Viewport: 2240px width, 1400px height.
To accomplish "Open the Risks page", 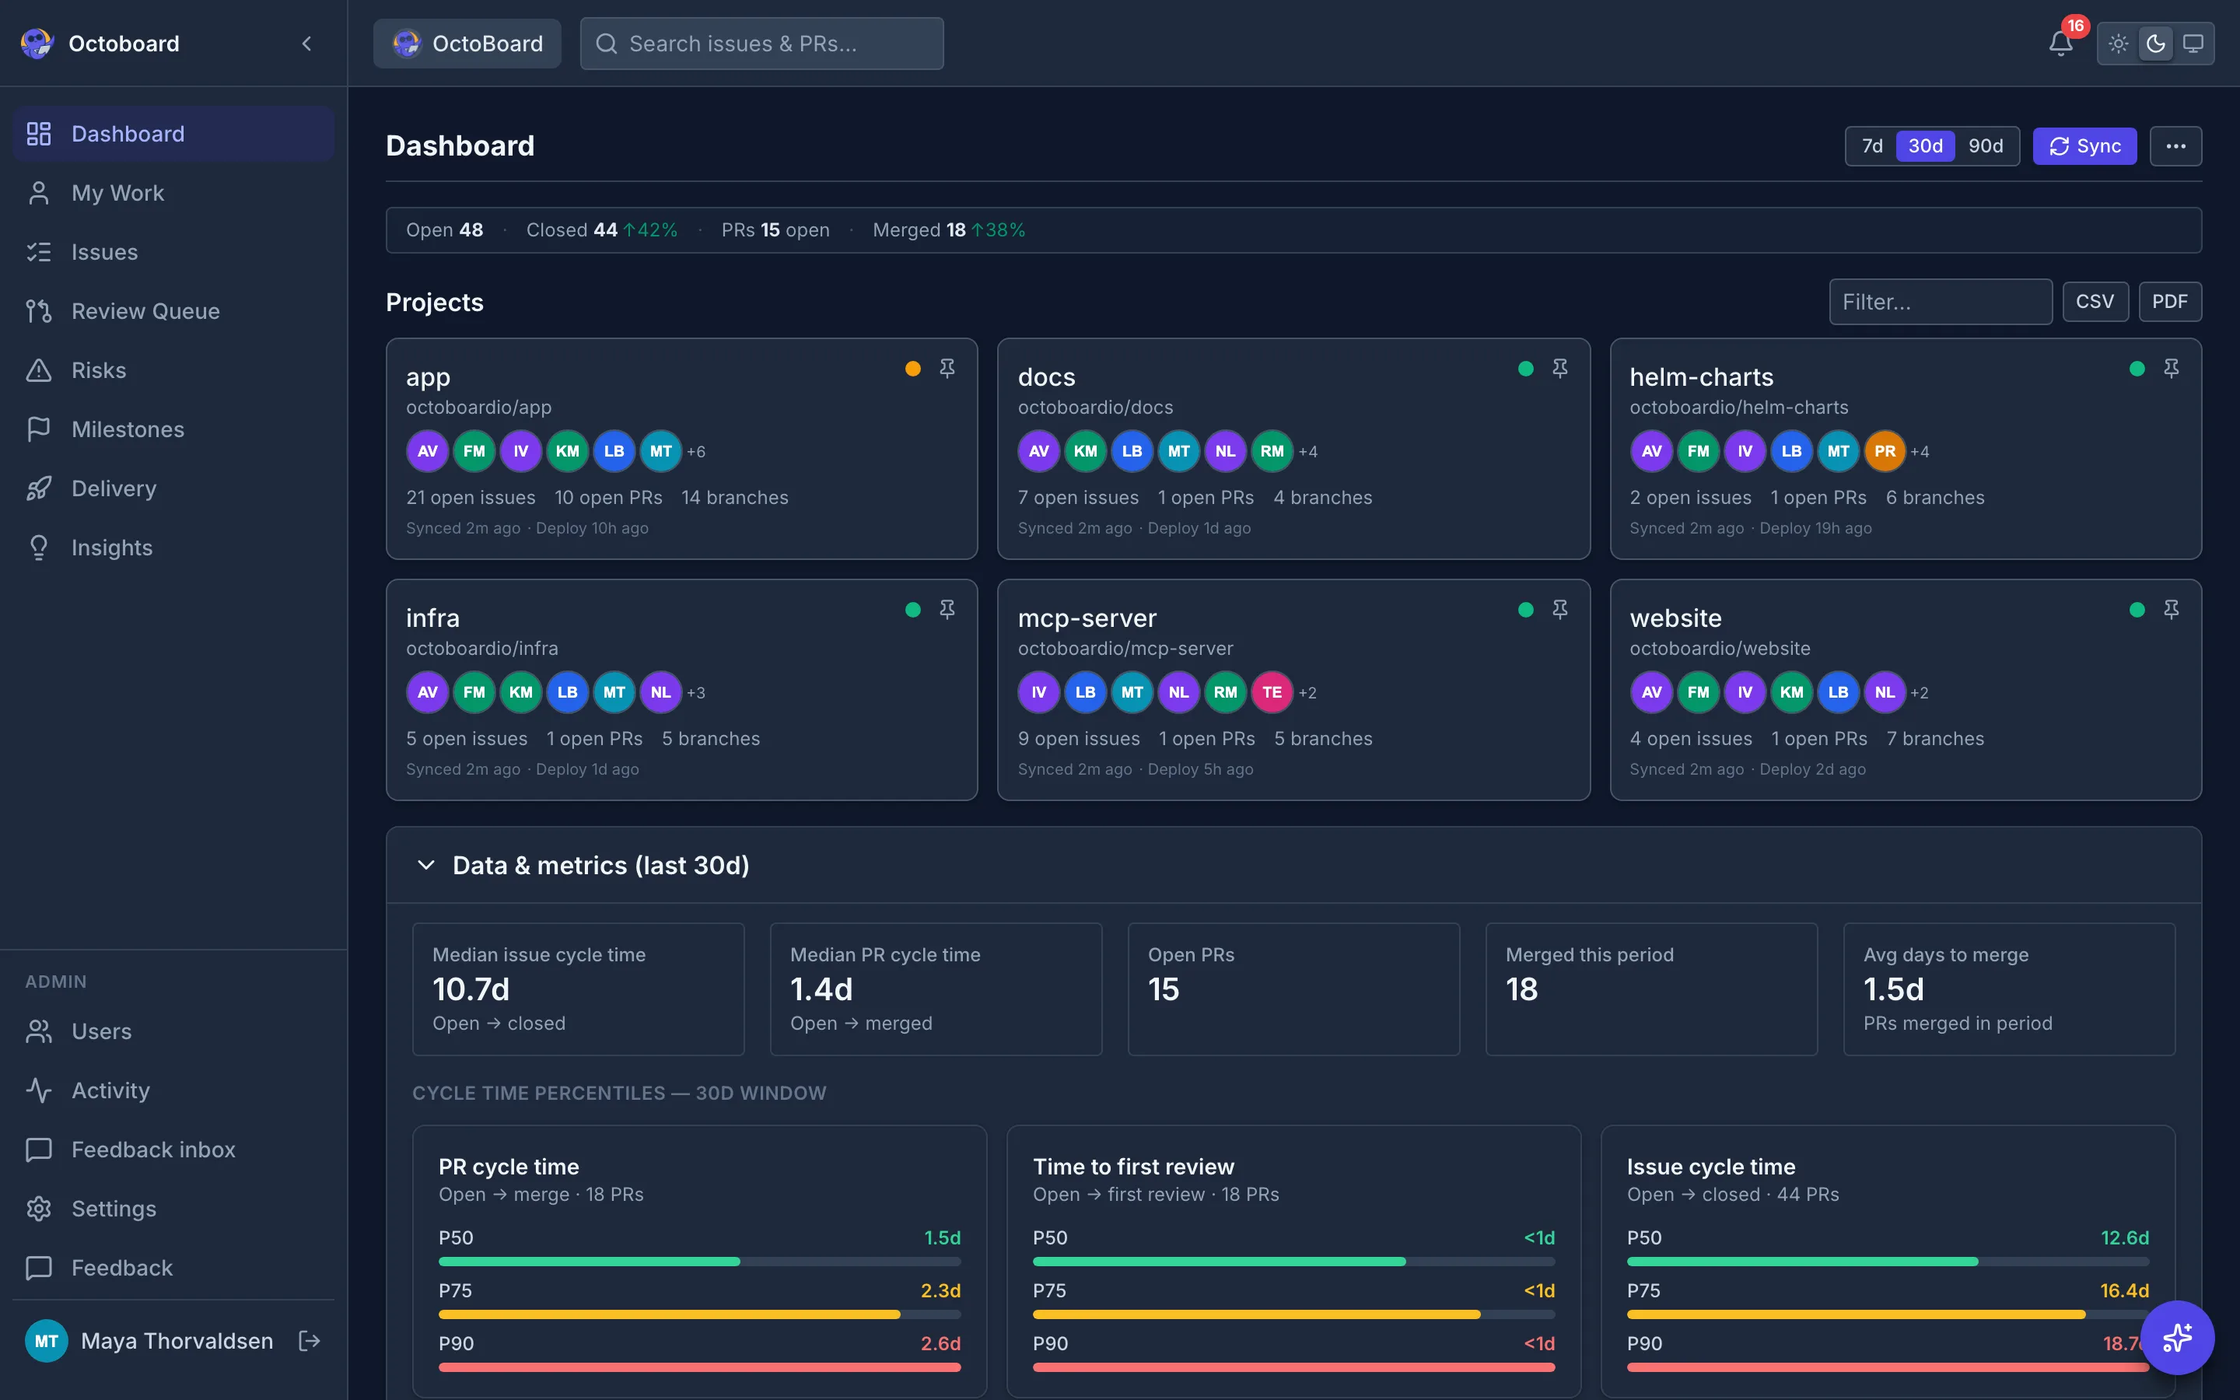I will pos(173,370).
